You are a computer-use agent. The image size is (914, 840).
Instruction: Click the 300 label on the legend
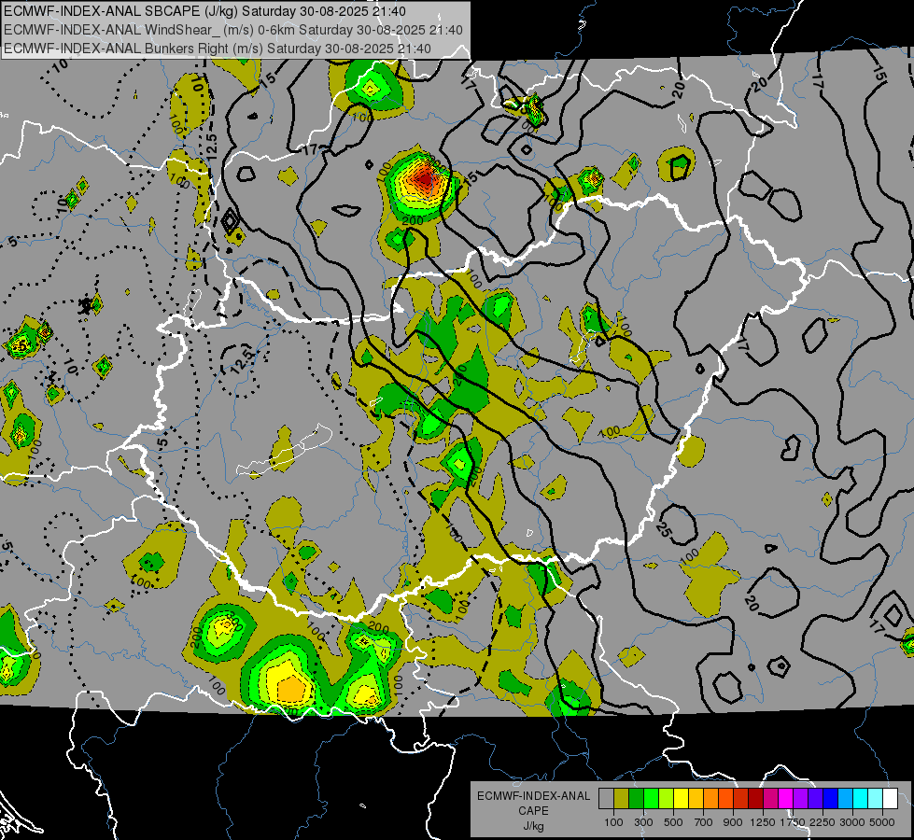(x=643, y=822)
